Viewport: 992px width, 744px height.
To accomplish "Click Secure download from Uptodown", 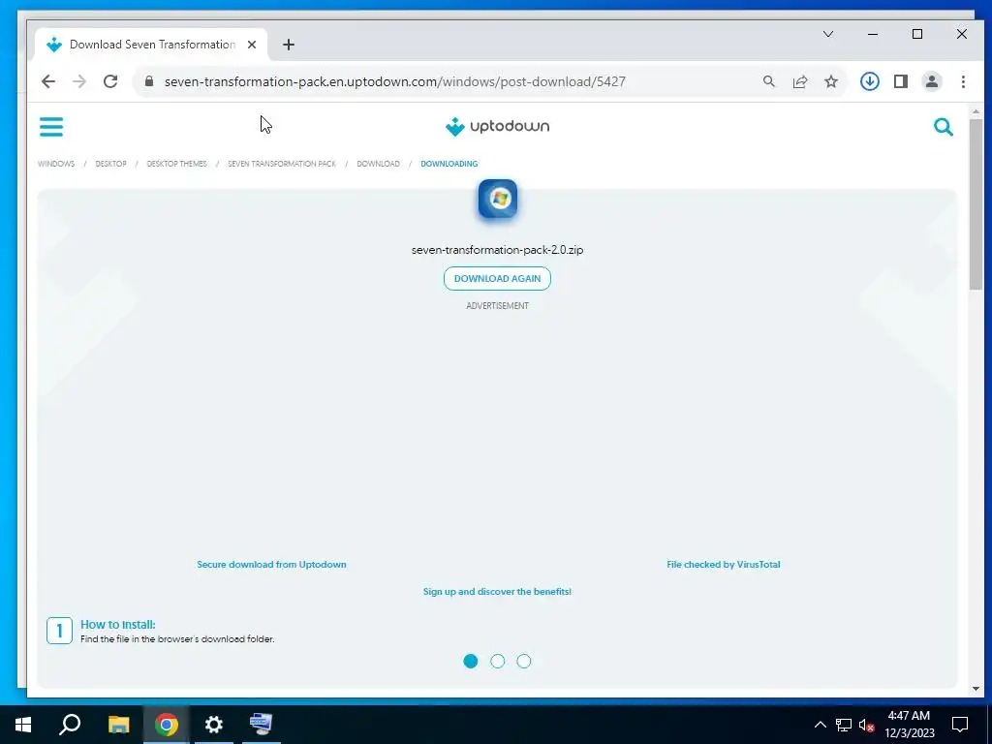I will pos(271,565).
